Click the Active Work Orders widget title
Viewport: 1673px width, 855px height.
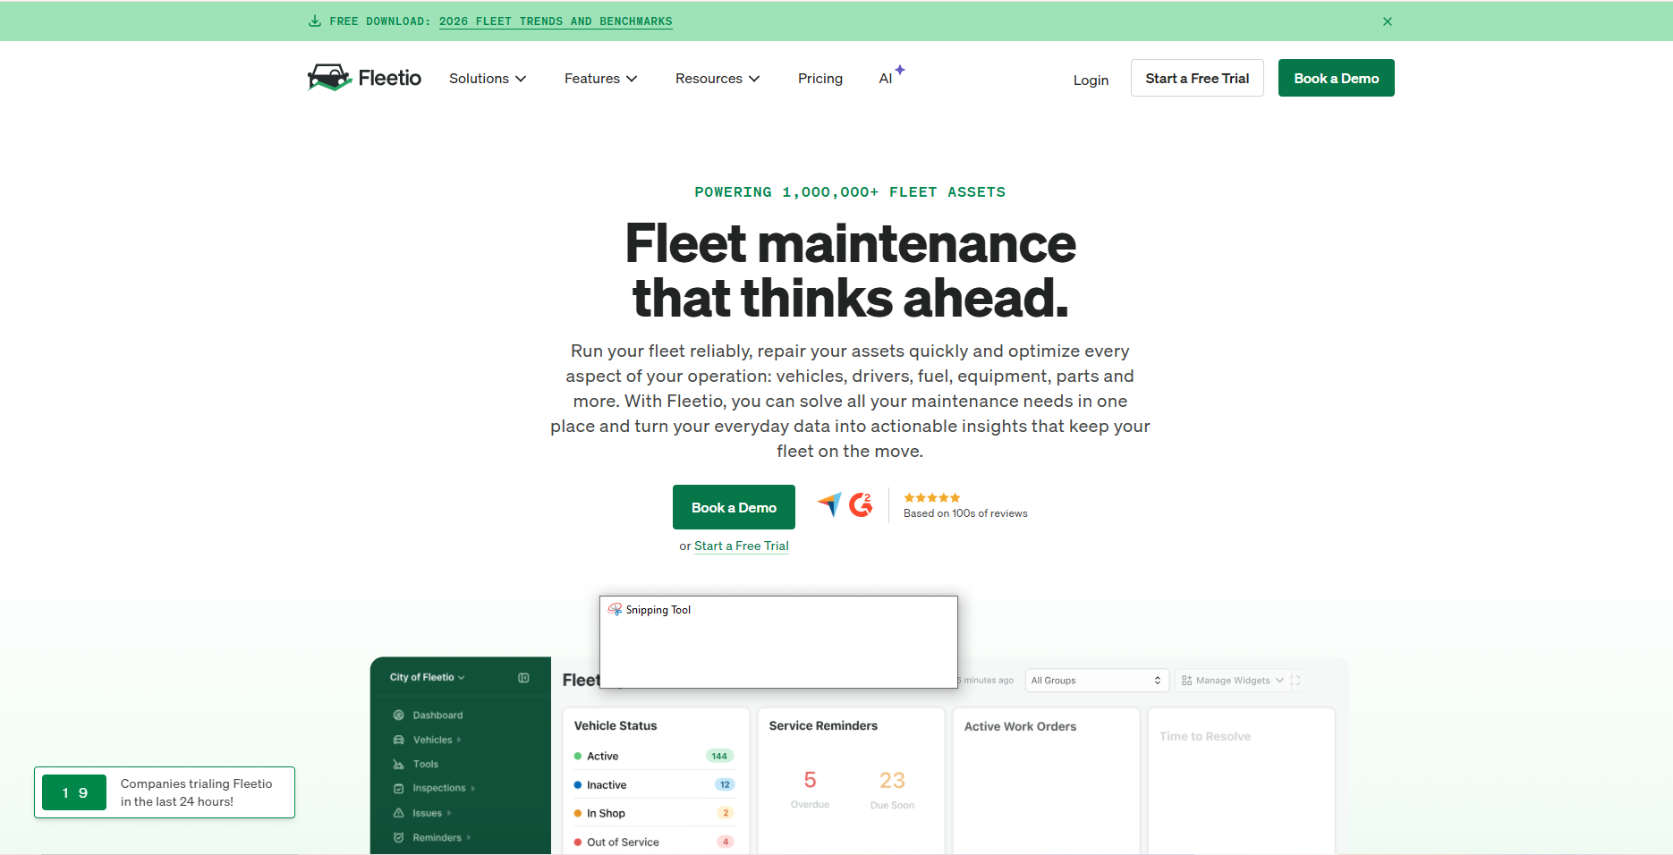tap(1020, 726)
